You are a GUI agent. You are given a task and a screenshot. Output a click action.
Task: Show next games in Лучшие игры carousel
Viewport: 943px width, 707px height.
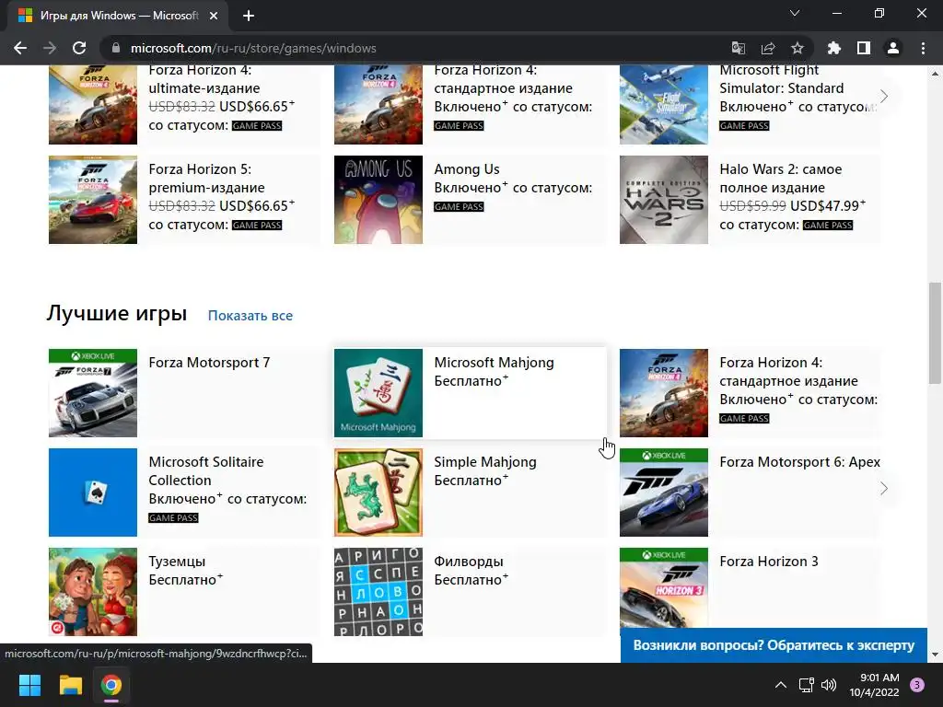coord(883,488)
